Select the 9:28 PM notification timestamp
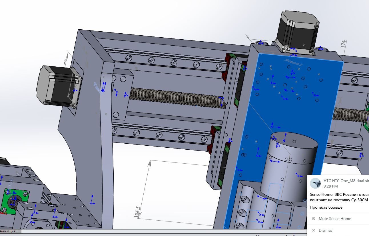Viewport: 369px width, 236px height. tap(330, 186)
